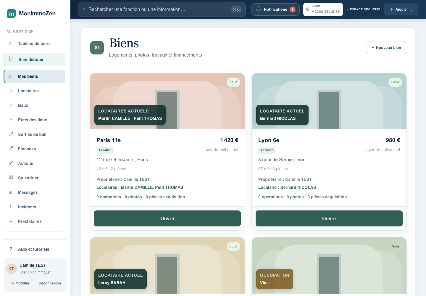This screenshot has height=296, width=426.
Task: Click the Nouveau bien button
Action: 386,48
